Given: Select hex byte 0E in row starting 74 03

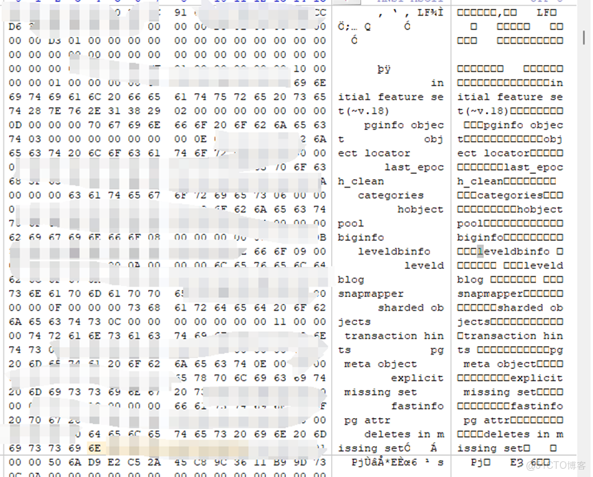Looking at the screenshot, I should click(200, 139).
